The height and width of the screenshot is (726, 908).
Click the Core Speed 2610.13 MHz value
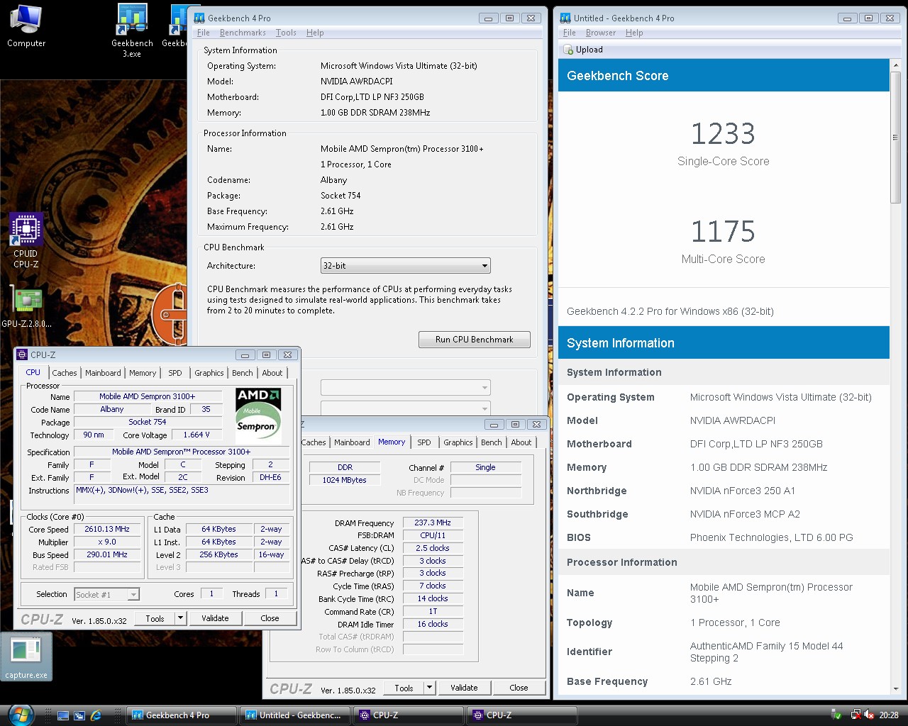coord(107,529)
